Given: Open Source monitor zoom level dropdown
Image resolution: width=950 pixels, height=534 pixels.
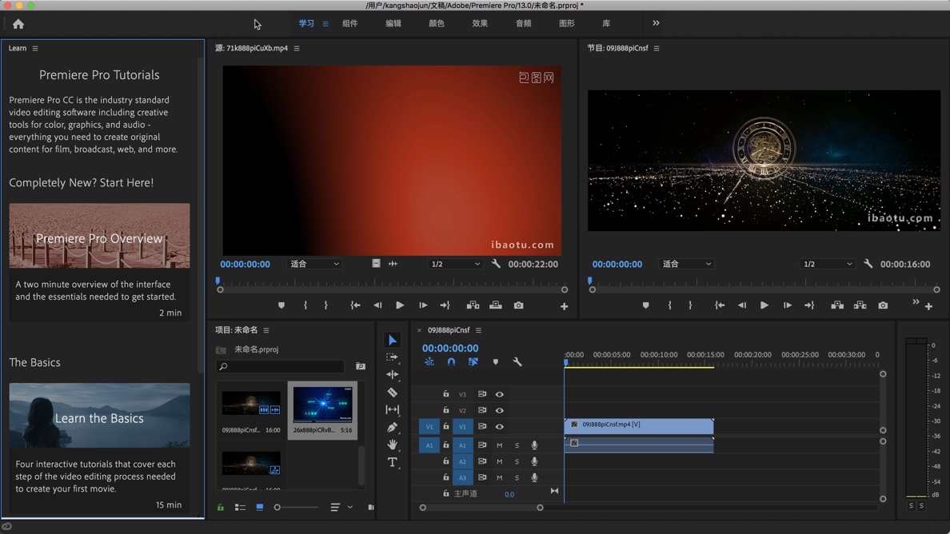Looking at the screenshot, I should [x=313, y=264].
